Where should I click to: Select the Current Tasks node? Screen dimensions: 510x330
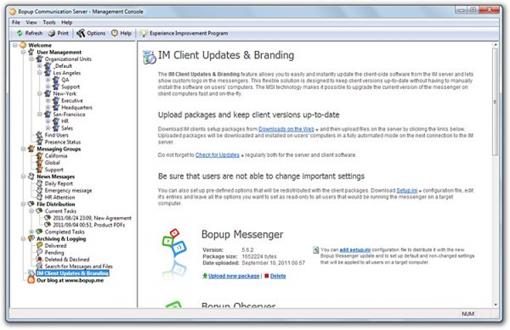(61, 211)
